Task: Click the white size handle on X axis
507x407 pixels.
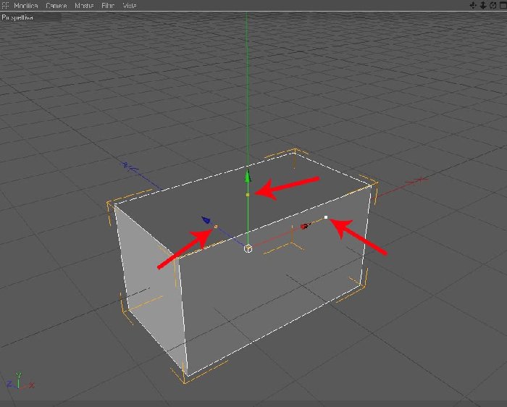Action: coord(326,217)
